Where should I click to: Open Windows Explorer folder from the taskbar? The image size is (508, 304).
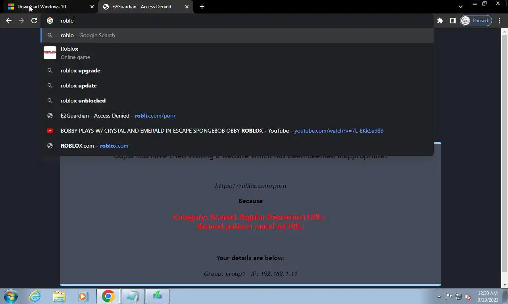59,296
